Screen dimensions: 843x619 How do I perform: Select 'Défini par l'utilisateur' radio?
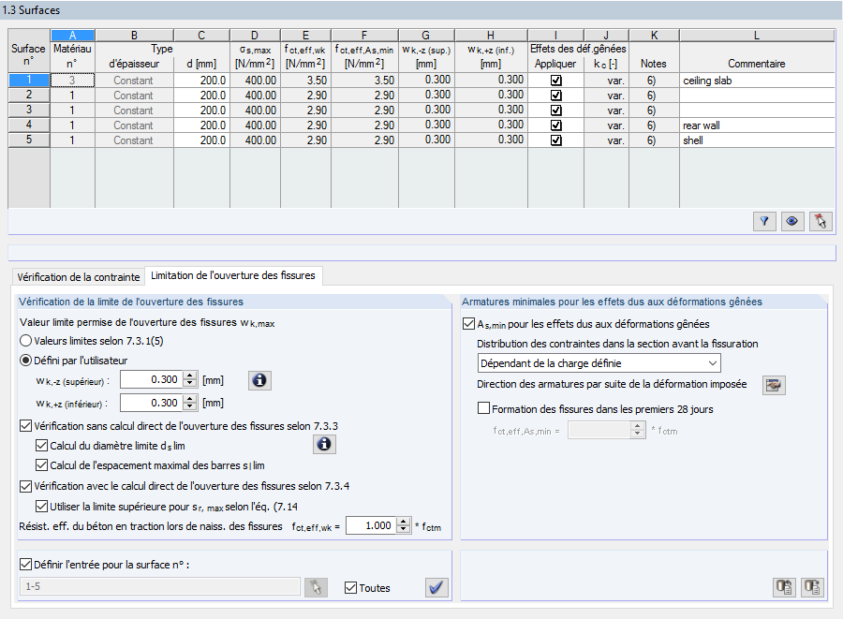(x=25, y=360)
